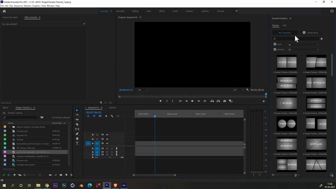
Task: Click the Mark Out button
Action: (x=173, y=101)
